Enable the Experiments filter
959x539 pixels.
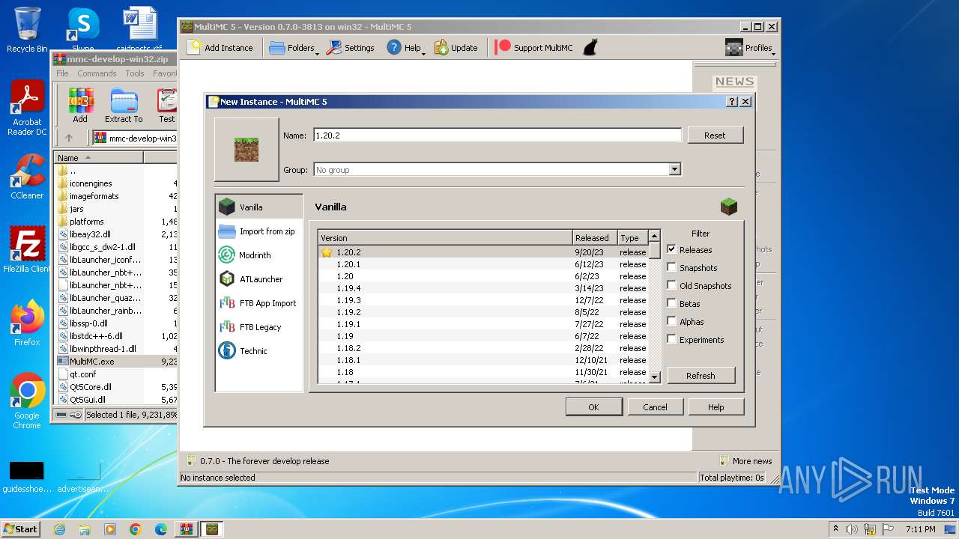[x=672, y=339]
